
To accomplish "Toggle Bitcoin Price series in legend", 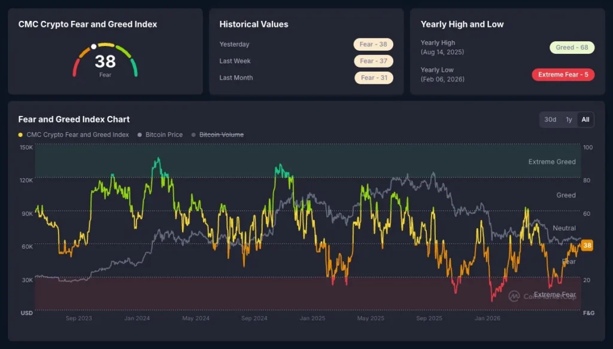I will coord(160,134).
